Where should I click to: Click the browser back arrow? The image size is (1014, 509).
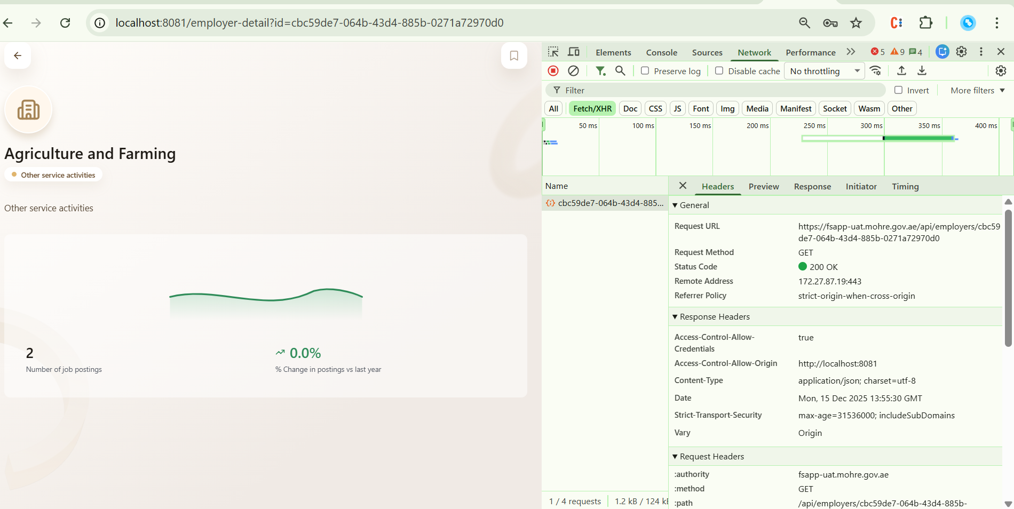(8, 23)
